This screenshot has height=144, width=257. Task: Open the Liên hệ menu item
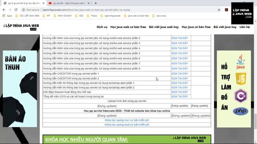coord(245,27)
